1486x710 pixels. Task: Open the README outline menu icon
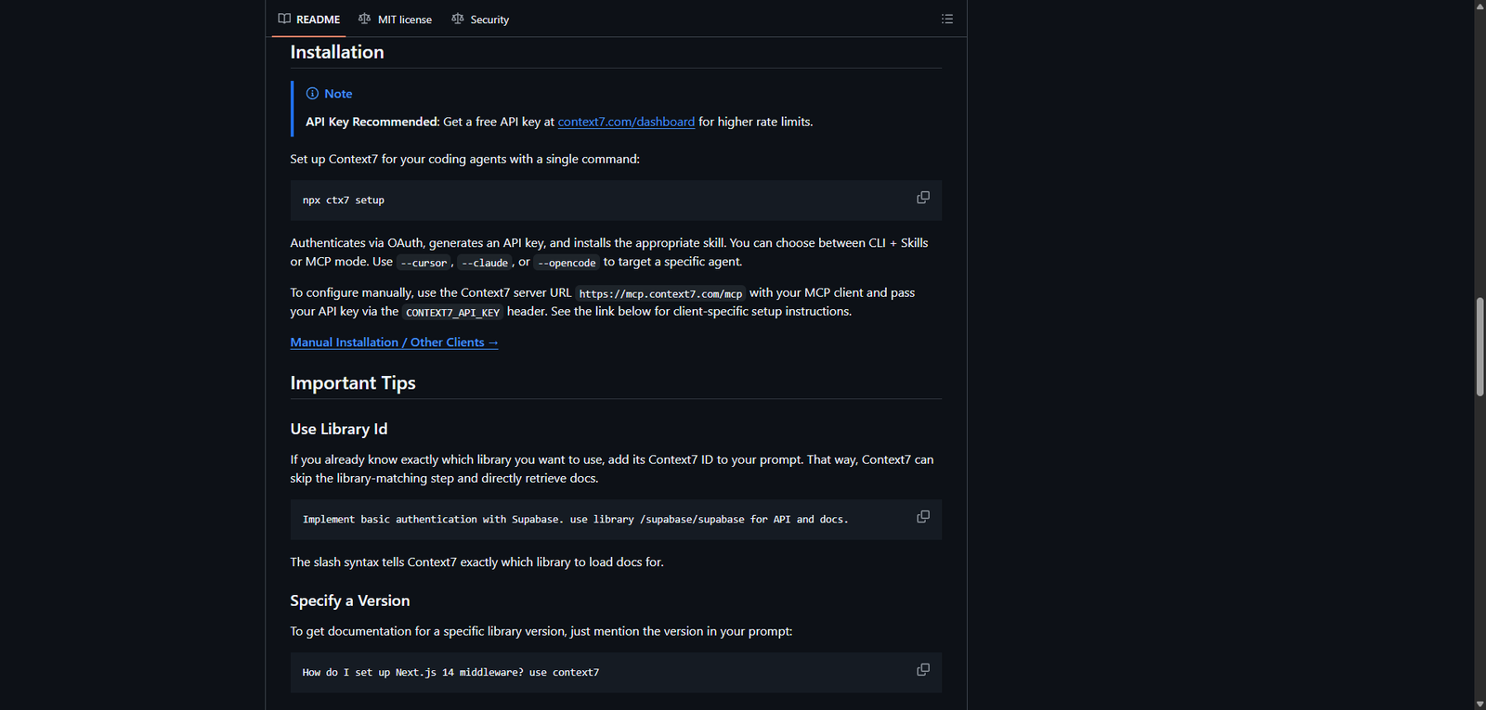946,19
